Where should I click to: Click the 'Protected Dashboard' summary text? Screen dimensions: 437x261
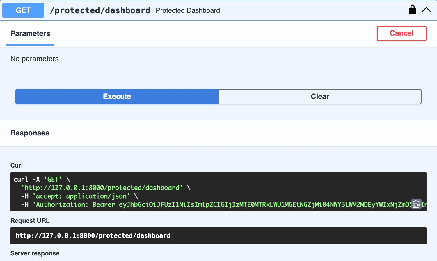[x=188, y=10]
